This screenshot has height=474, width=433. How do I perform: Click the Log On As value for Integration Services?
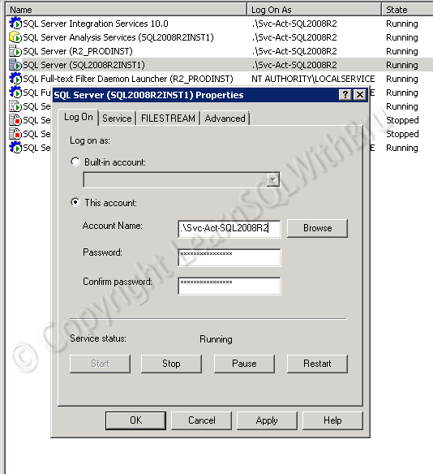point(294,24)
